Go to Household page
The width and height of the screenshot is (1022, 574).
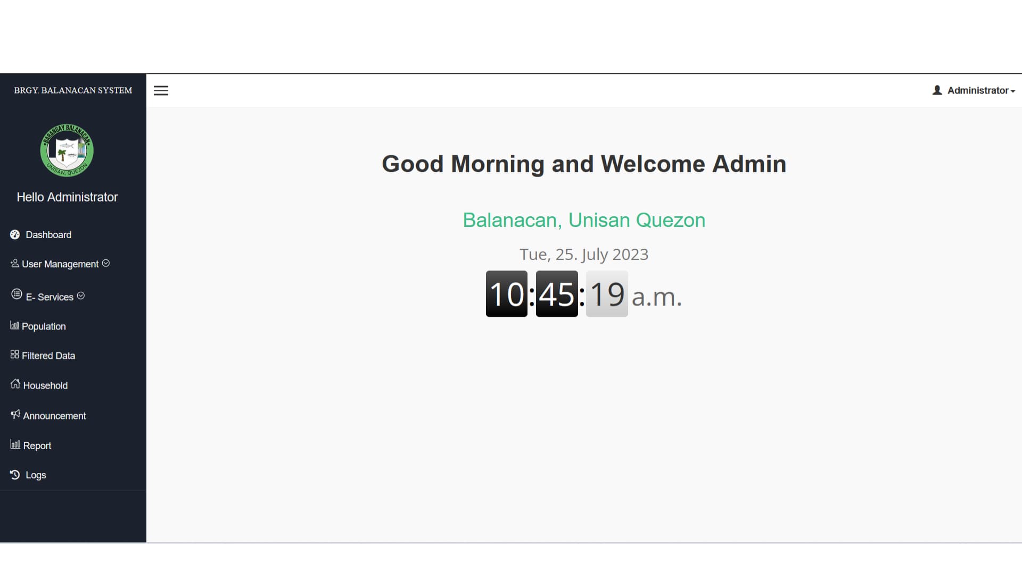[x=45, y=385]
